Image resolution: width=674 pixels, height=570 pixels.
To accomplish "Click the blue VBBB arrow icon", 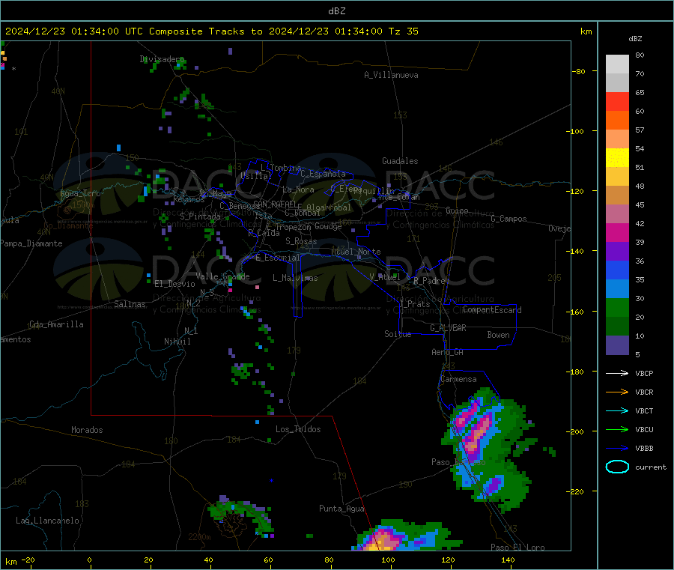I will [617, 449].
